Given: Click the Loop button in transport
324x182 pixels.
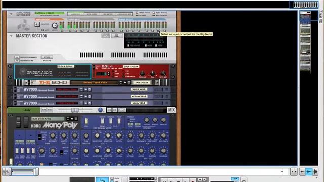Looking at the screenshot, I should click(x=235, y=179).
